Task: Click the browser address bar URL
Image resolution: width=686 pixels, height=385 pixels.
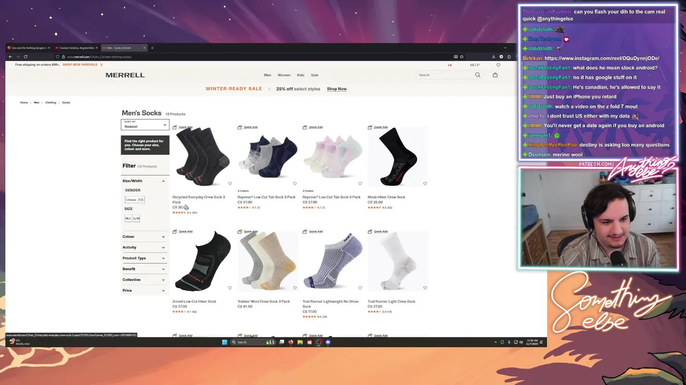Action: click(99, 57)
